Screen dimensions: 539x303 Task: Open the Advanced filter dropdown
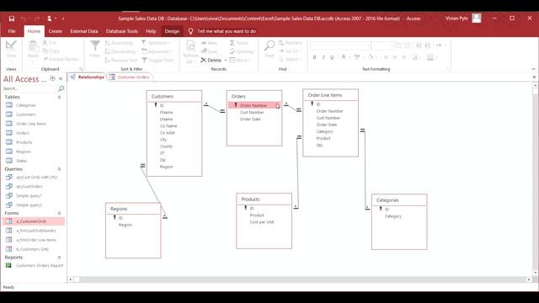click(157, 51)
